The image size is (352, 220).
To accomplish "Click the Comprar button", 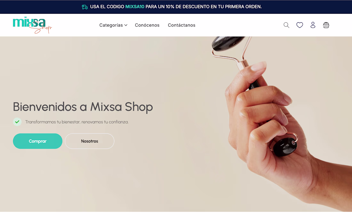I will [37, 141].
